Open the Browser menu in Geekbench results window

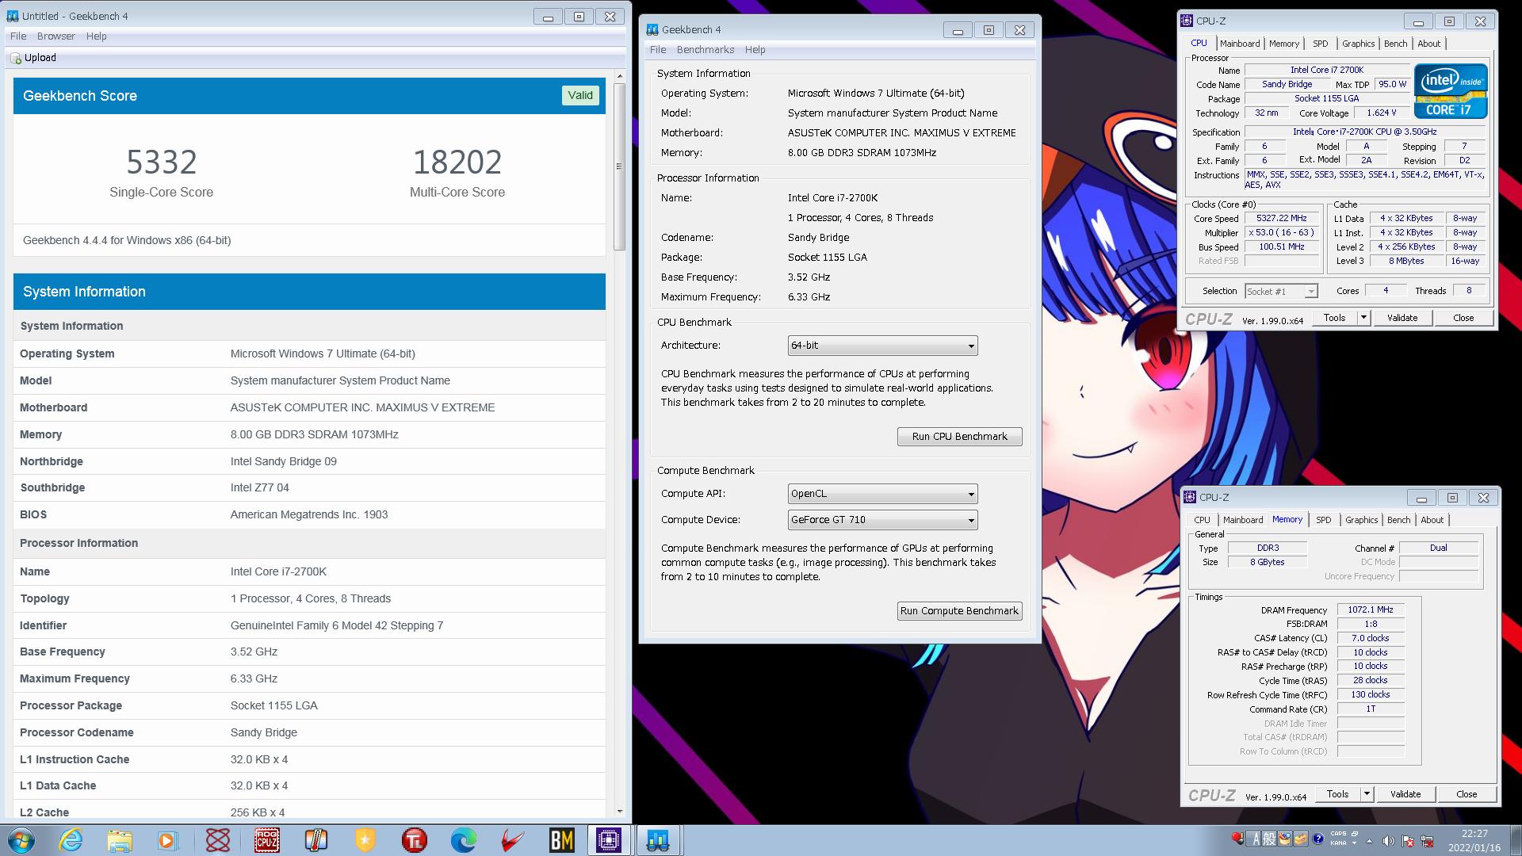pyautogui.click(x=55, y=36)
